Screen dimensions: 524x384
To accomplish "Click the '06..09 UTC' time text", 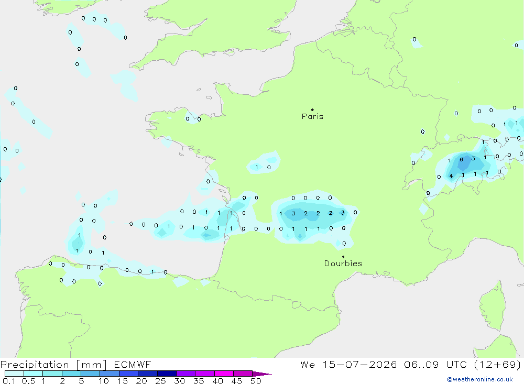I will (x=435, y=365).
